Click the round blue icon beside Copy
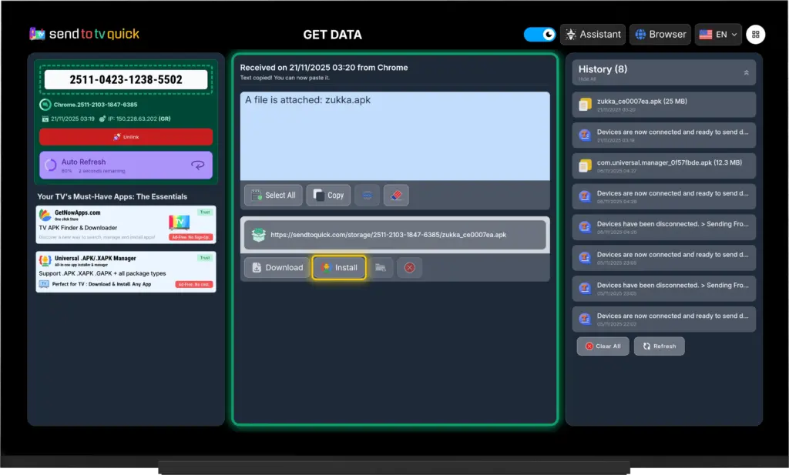 (367, 195)
